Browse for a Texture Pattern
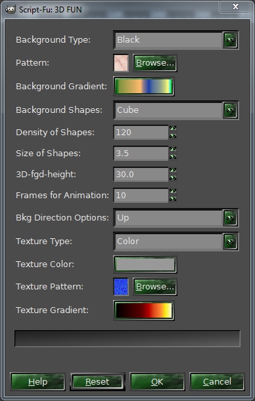255x401 pixels. (x=155, y=287)
